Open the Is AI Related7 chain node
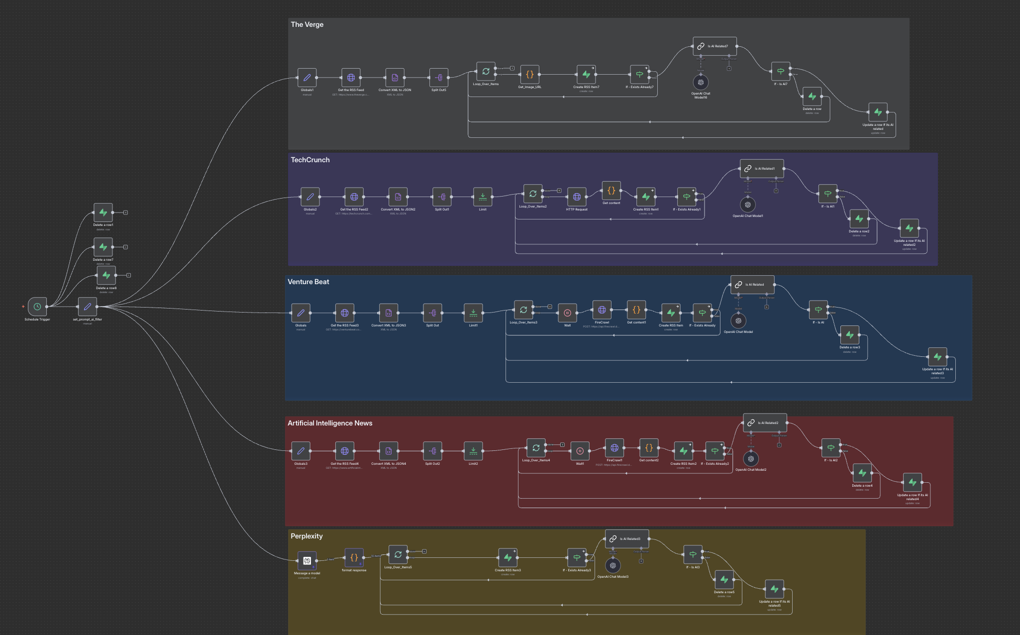Screen dimensions: 1020x635 tap(714, 46)
